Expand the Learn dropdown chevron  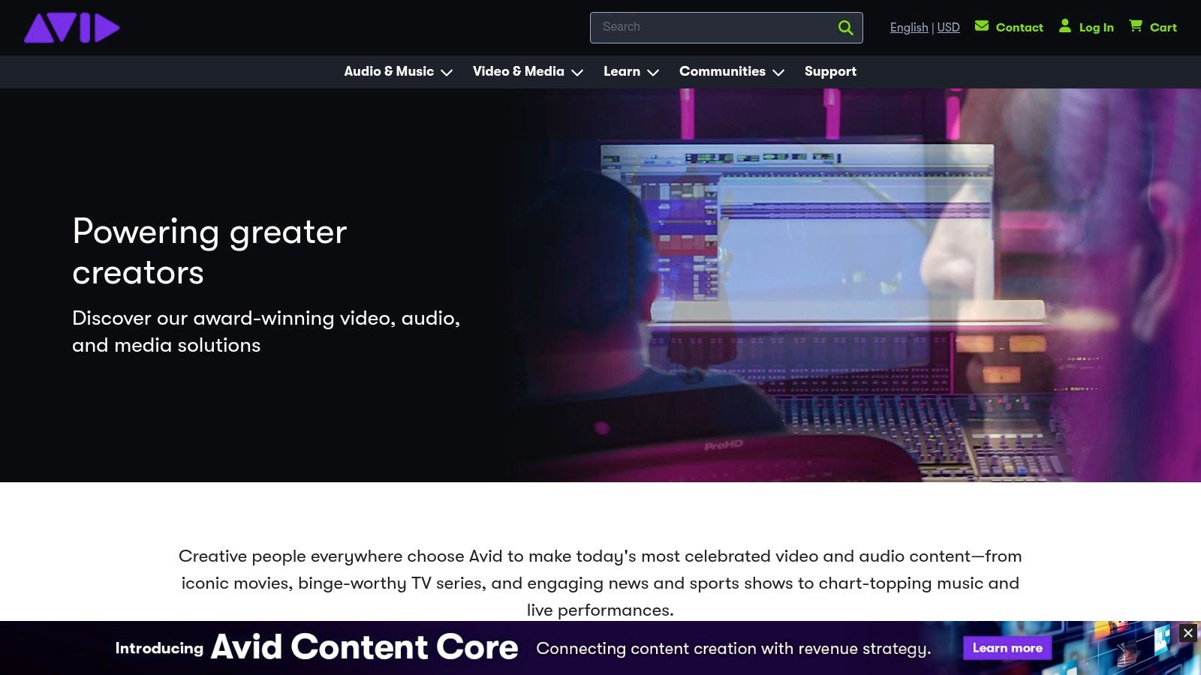point(652,73)
